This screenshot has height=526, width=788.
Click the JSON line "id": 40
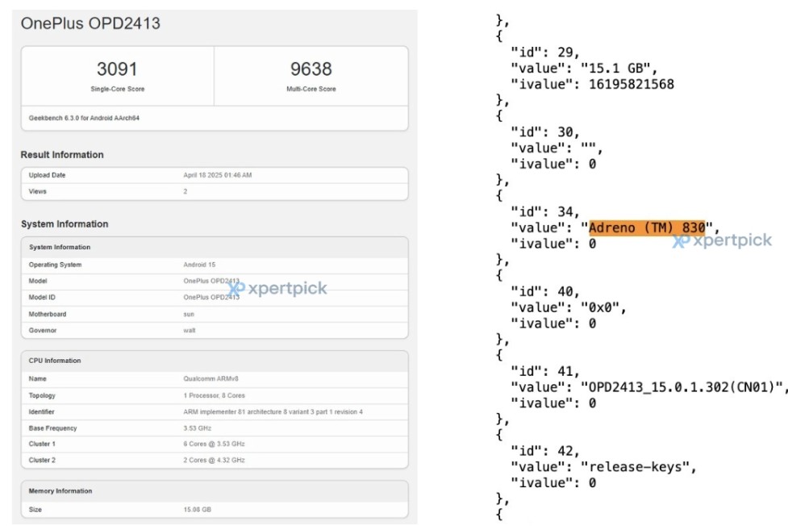(544, 292)
